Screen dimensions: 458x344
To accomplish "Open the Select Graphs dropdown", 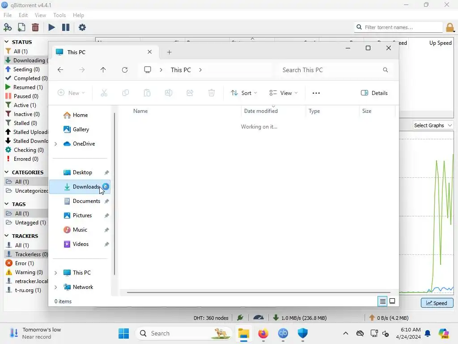I will pos(433,125).
